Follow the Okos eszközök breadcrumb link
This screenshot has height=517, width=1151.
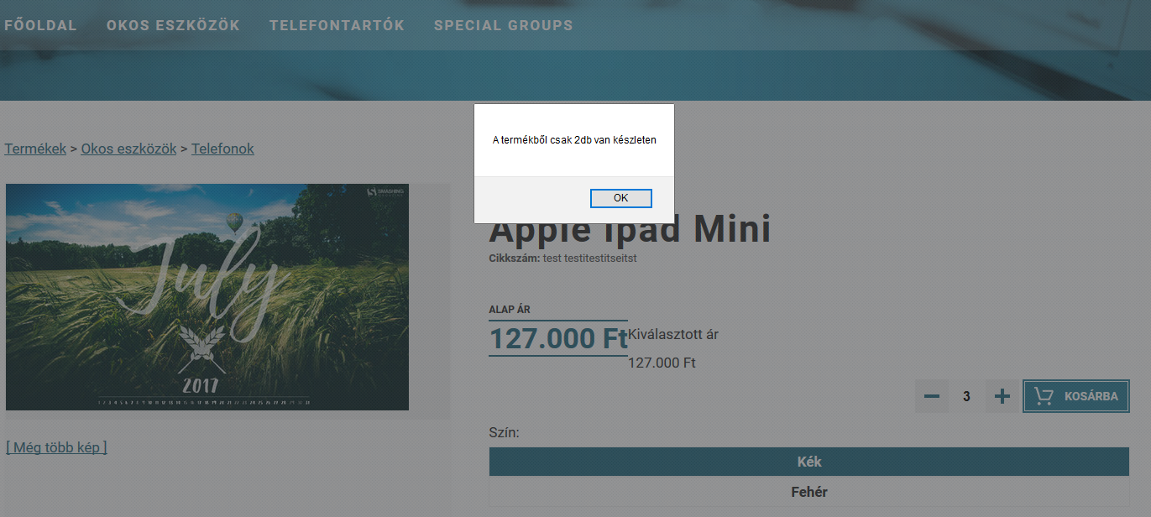point(128,149)
